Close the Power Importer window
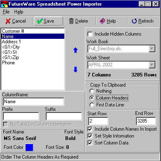The width and height of the screenshot is (161, 161). (156, 4)
